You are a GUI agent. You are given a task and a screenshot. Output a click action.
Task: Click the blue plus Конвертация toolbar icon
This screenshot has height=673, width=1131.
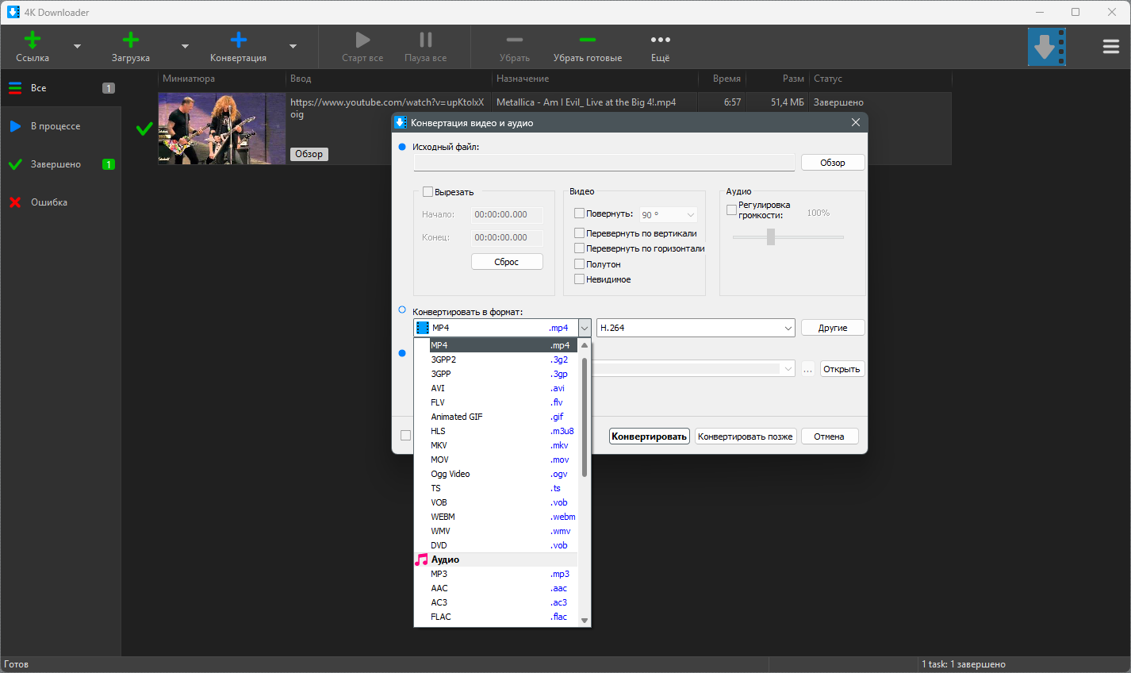click(239, 40)
